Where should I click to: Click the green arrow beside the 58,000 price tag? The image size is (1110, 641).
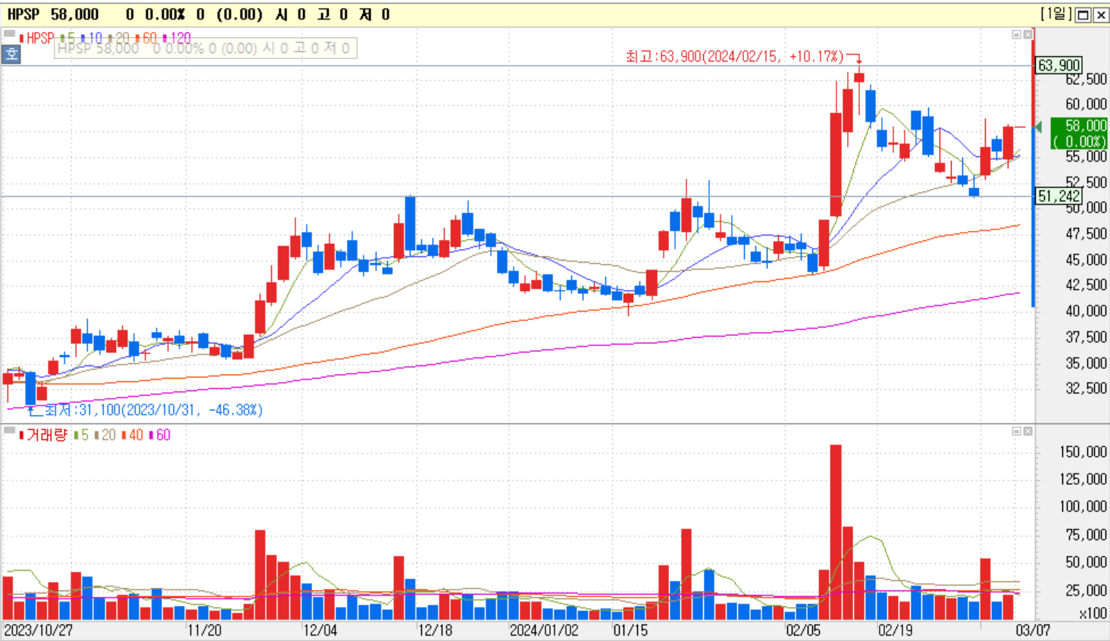(1039, 127)
